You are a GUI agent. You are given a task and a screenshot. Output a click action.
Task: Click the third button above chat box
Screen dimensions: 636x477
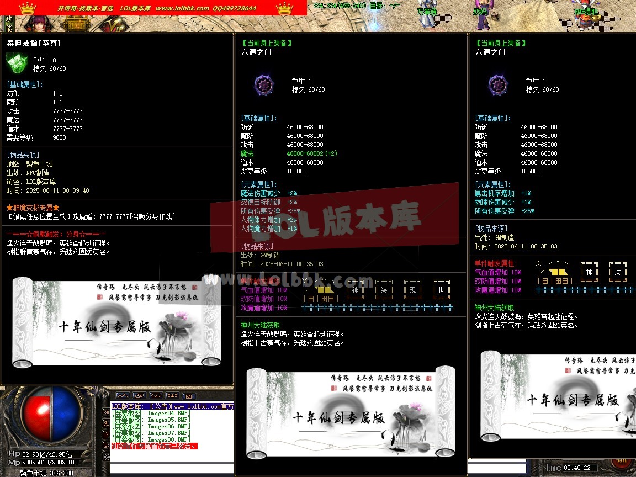tap(156, 395)
